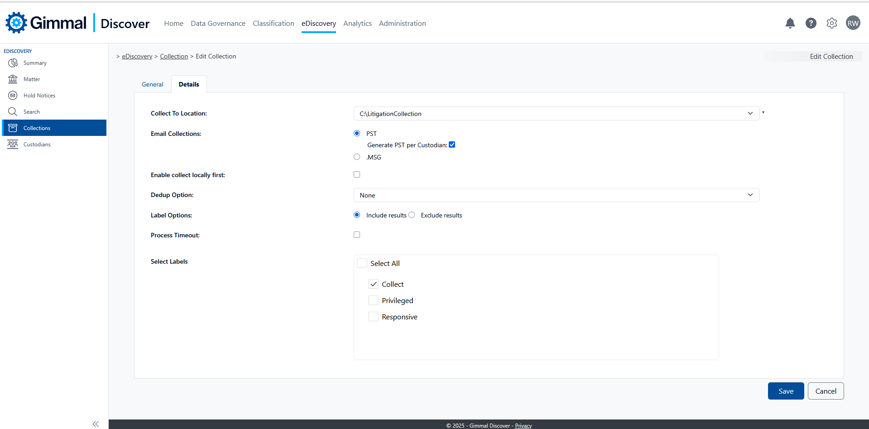
Task: Enable collect locally first checkbox
Action: coord(357,175)
